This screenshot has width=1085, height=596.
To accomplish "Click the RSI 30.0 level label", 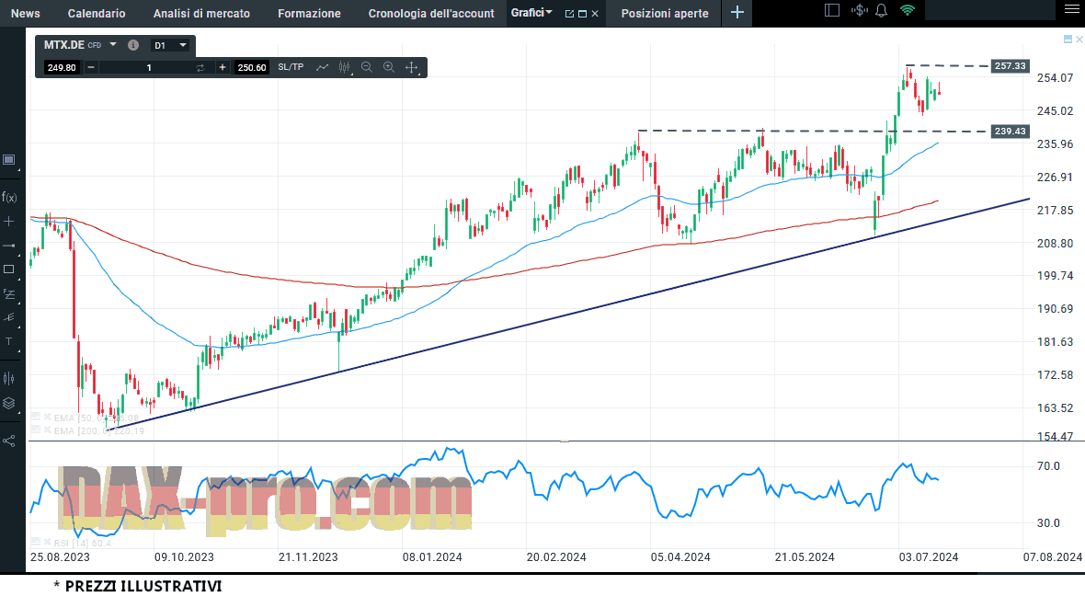I will (1048, 523).
